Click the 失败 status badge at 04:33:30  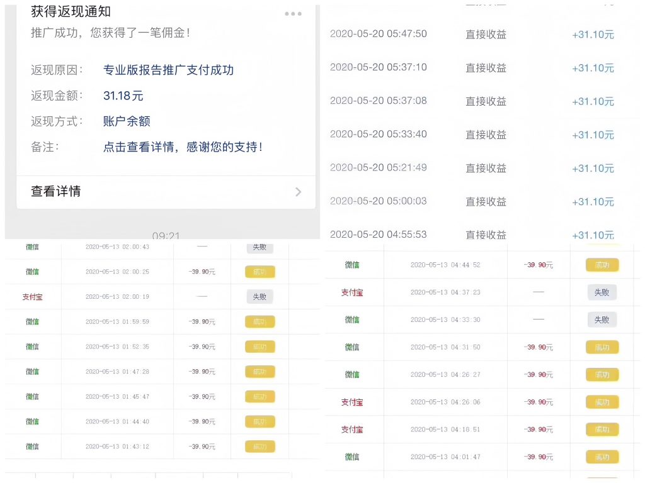(601, 319)
